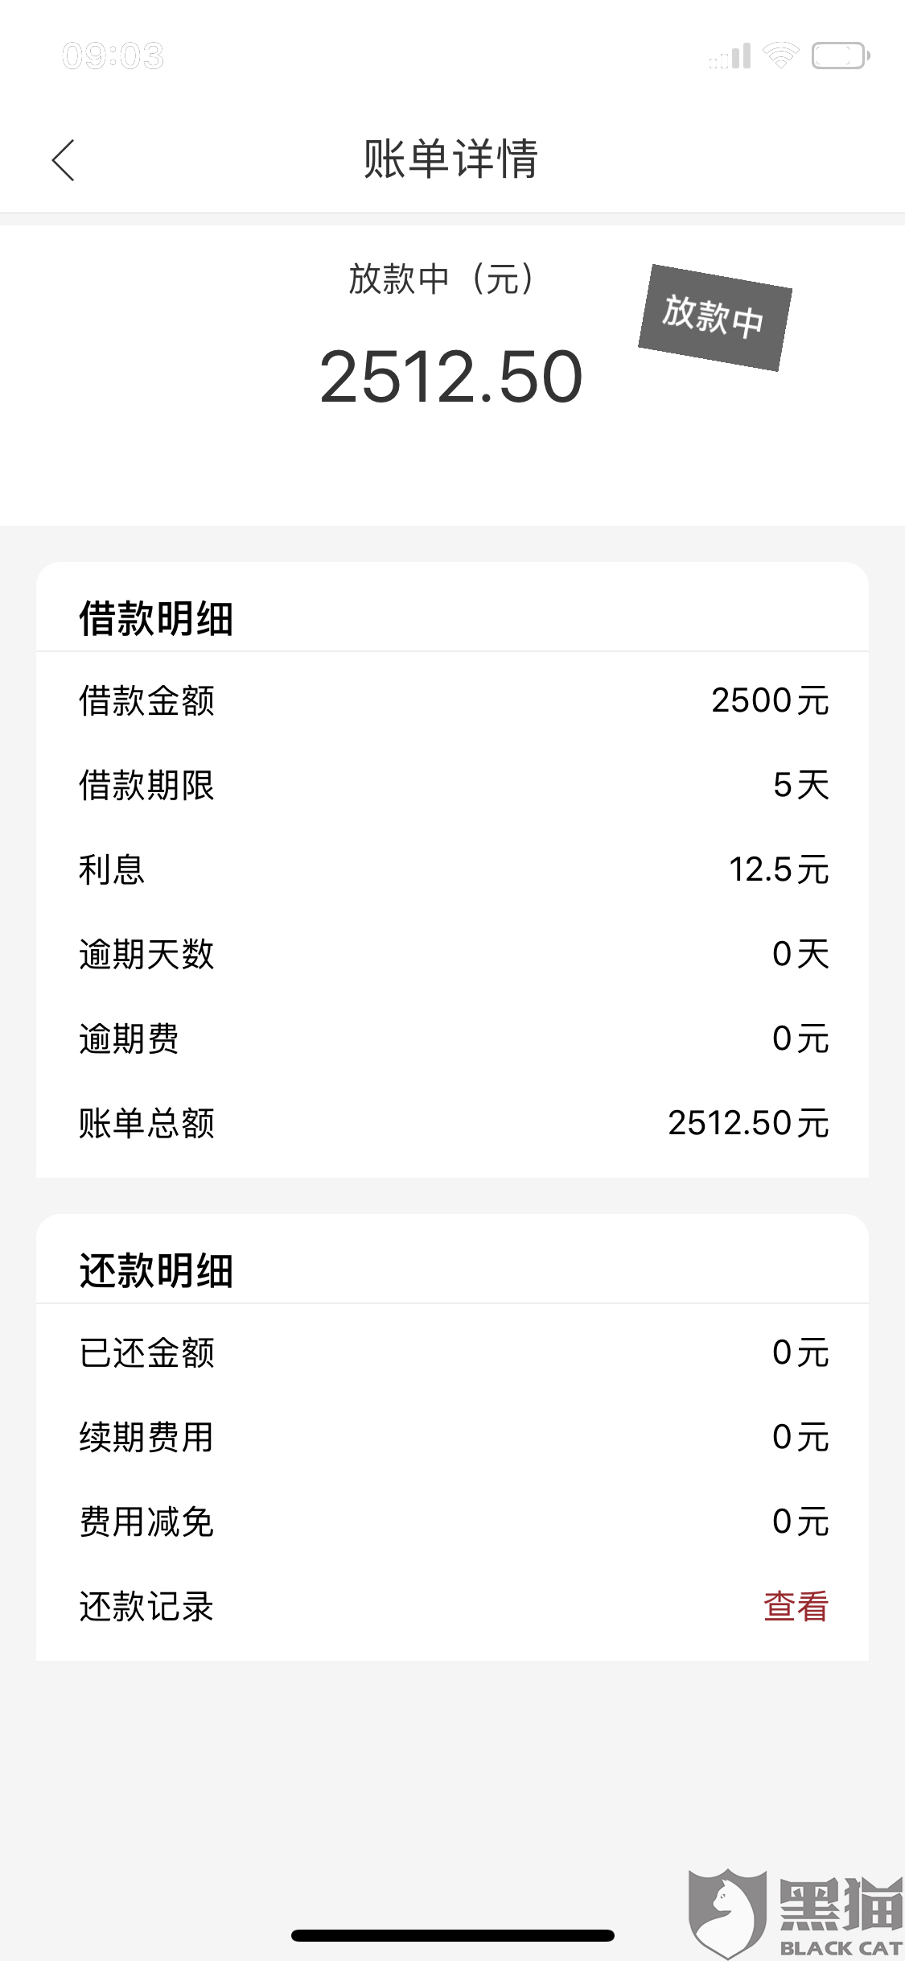Tap the 账单详情 page title
Screen dimensions: 905x1961
(451, 159)
